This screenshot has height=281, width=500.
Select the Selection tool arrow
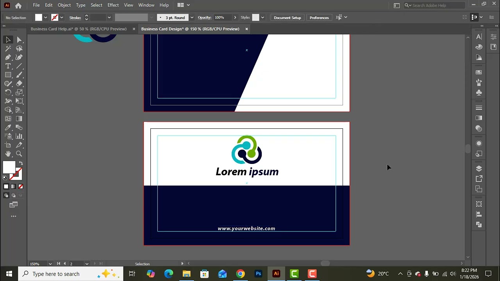(8, 40)
